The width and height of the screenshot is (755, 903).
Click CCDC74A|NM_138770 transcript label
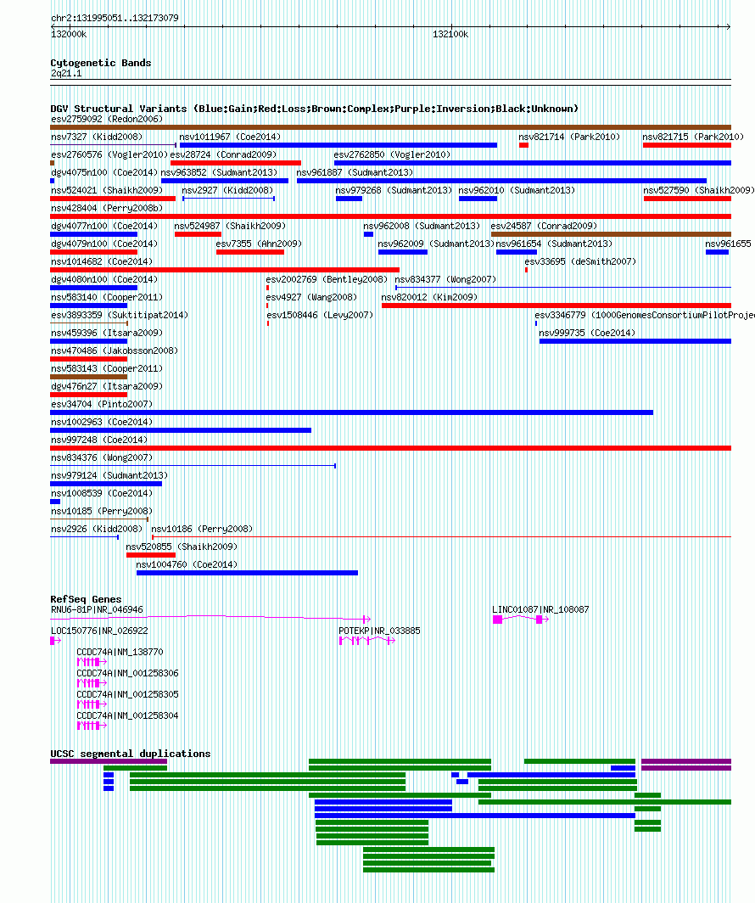click(120, 653)
